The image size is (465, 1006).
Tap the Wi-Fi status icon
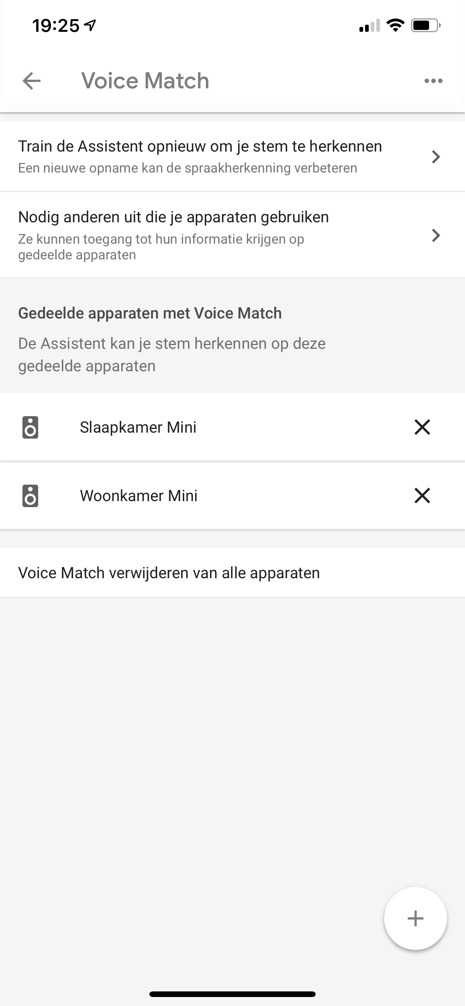[x=395, y=26]
